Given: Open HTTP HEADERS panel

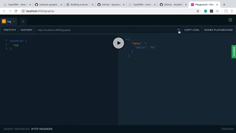Looking at the screenshot, I should (42, 129).
